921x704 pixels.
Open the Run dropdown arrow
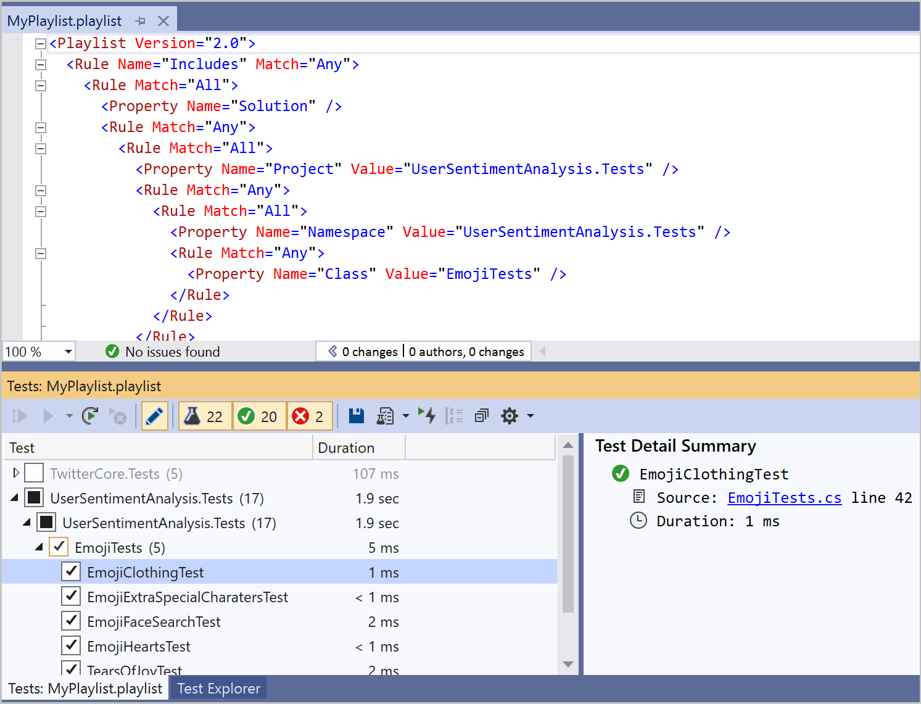pos(69,416)
